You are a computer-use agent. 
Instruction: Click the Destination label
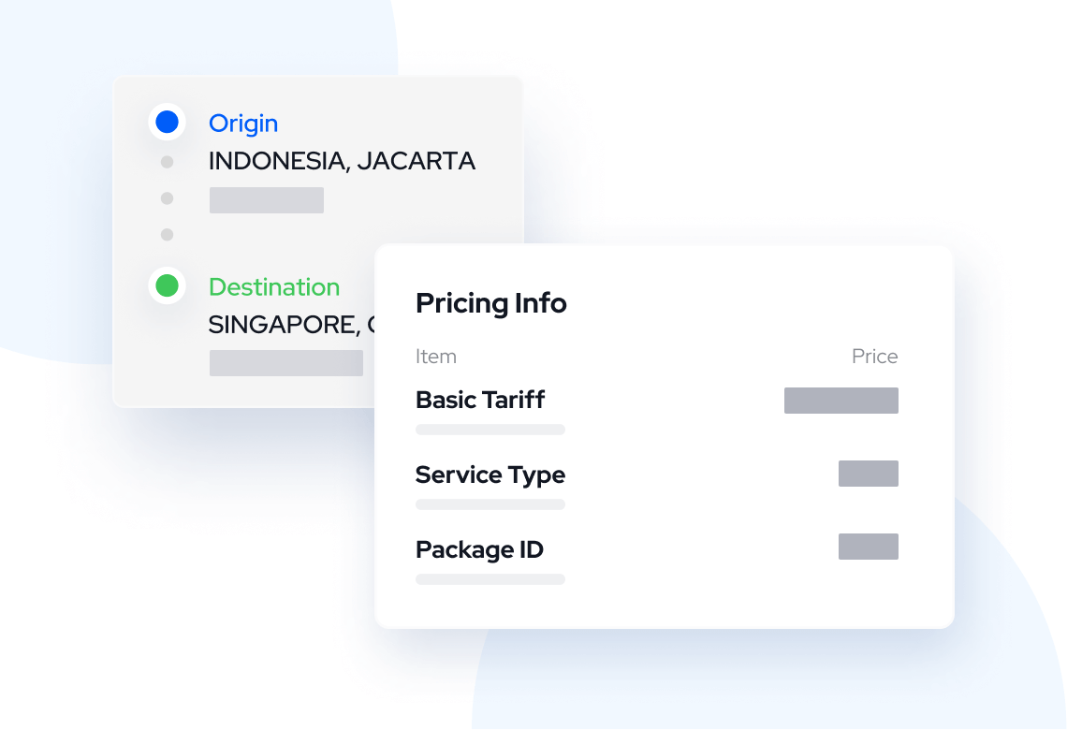[273, 287]
